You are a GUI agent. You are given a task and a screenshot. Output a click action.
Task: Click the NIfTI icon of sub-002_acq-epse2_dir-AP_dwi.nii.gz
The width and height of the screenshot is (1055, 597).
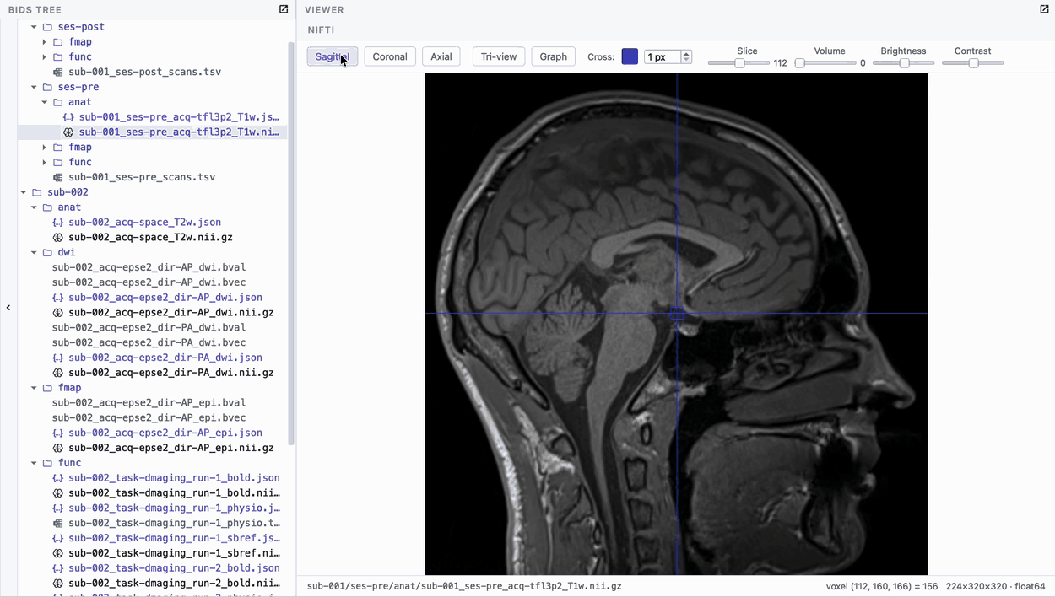pos(58,313)
